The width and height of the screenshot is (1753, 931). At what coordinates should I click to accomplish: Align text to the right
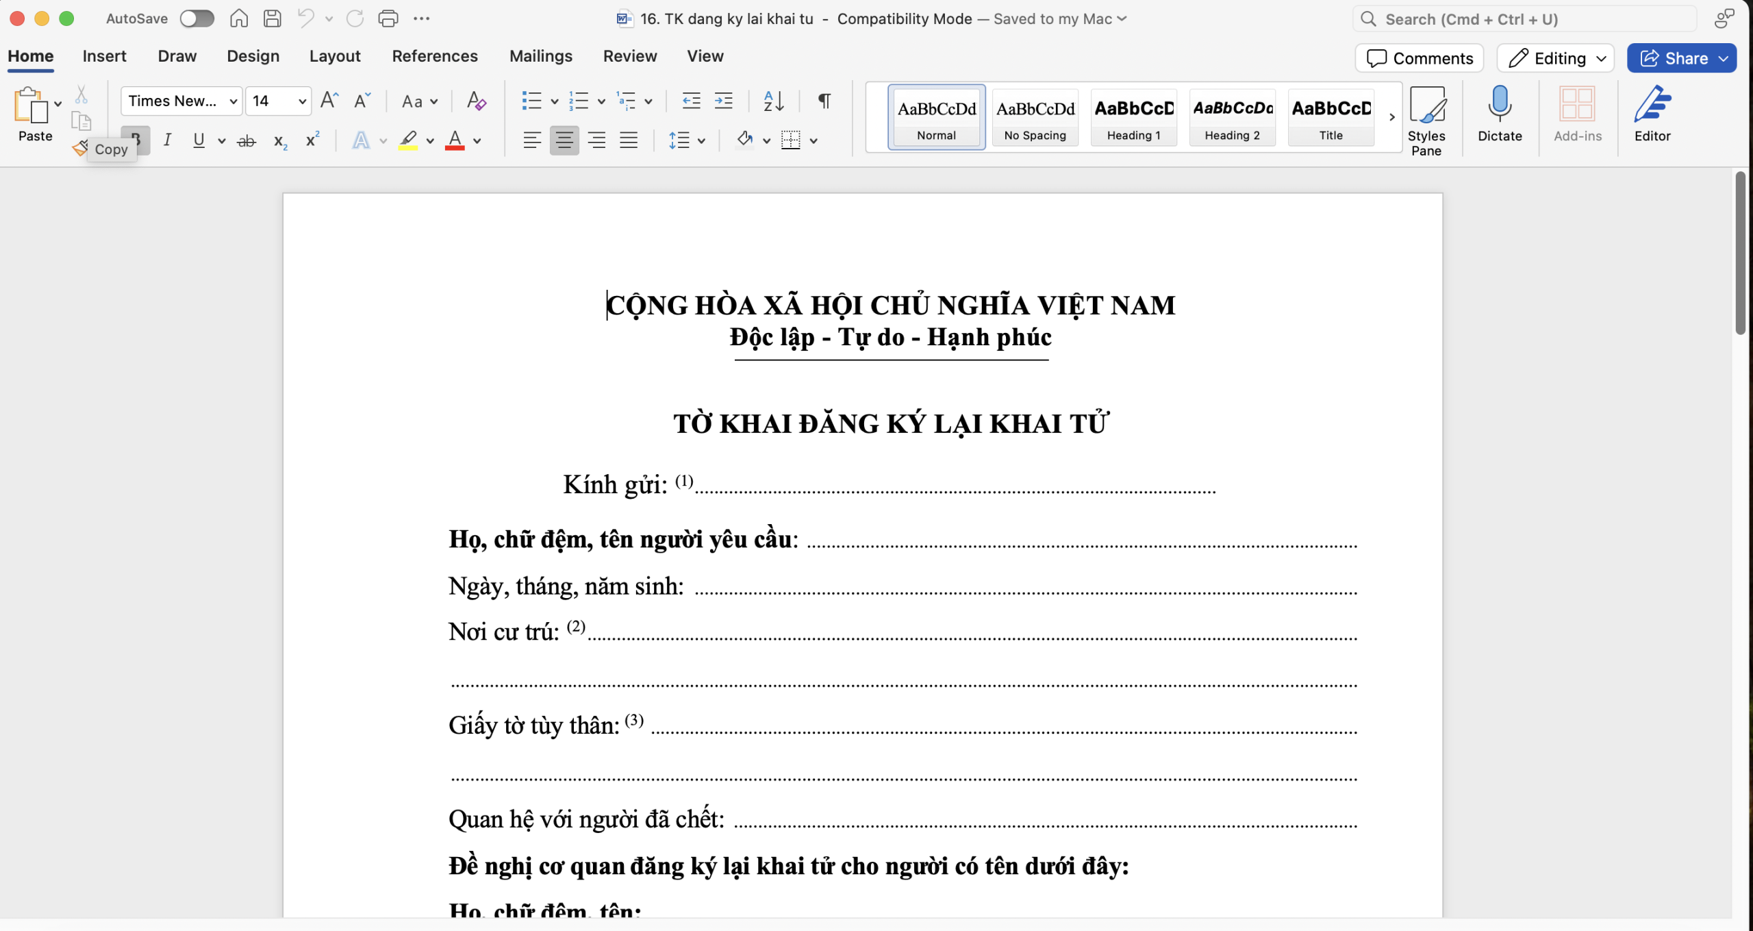[596, 140]
